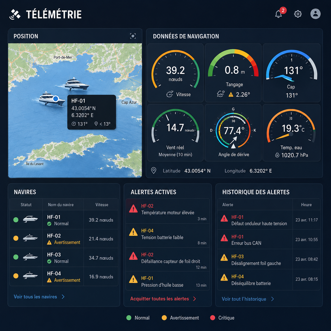
Task: Click the HF-04 boat icon in Navires table
Action: click(x=30, y=276)
